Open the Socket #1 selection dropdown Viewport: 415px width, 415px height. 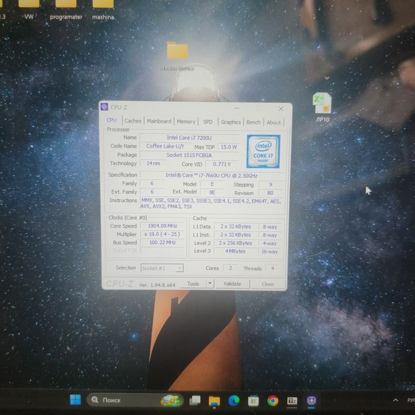point(162,269)
